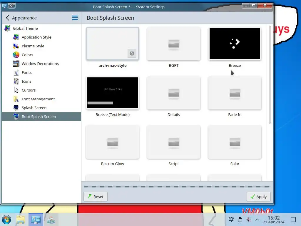Select Breeze (Text Mode) thumbnail
The image size is (301, 226).
click(113, 93)
